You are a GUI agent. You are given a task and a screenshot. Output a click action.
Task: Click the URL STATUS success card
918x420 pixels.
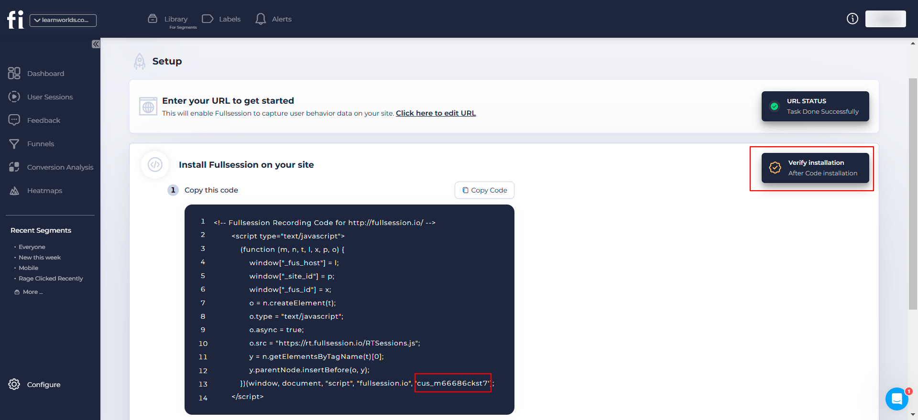[815, 106]
